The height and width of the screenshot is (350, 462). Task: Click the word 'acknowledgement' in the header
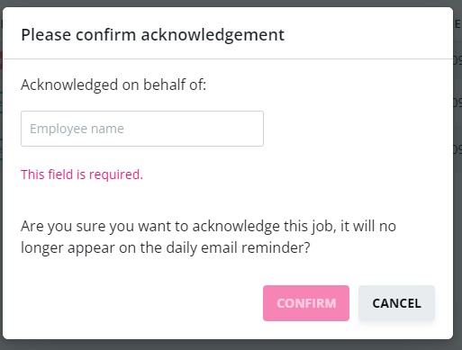pos(213,35)
